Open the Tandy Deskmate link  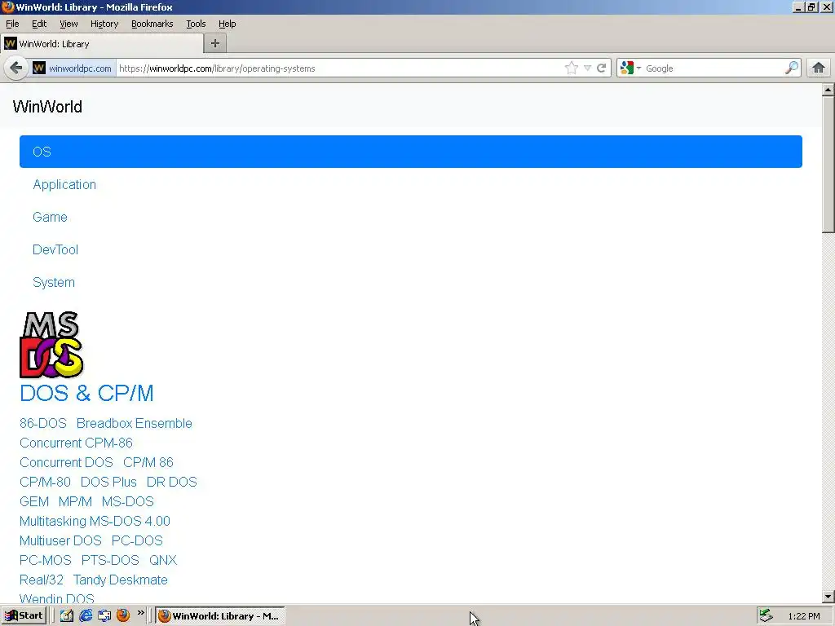coord(121,580)
